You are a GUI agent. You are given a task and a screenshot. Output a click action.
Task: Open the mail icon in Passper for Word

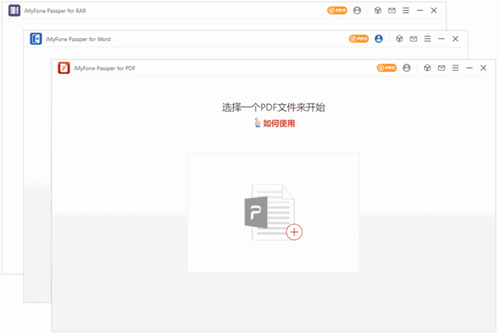click(x=413, y=39)
